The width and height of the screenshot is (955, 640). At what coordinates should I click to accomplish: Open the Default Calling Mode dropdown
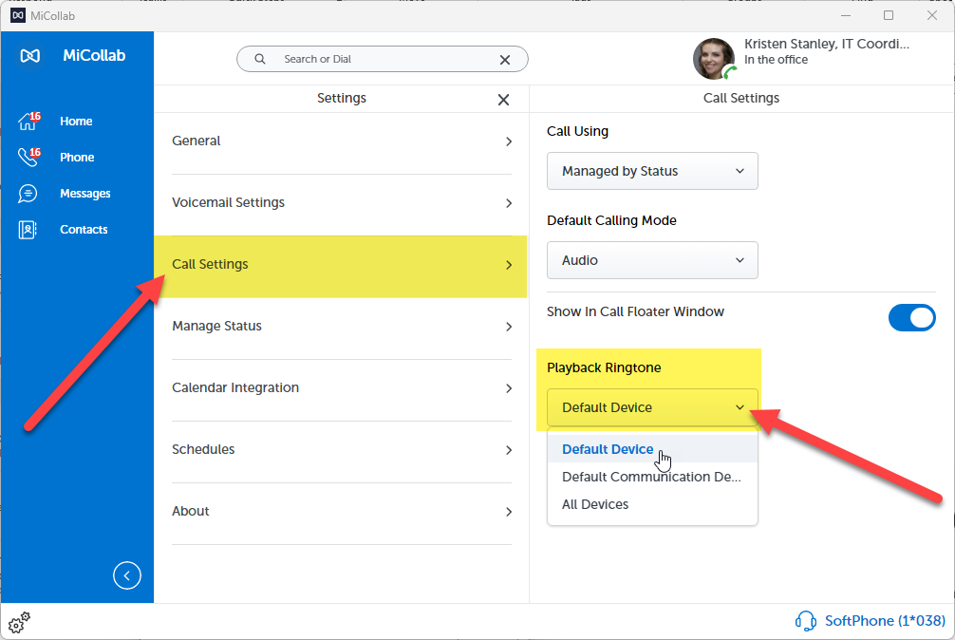coord(652,260)
